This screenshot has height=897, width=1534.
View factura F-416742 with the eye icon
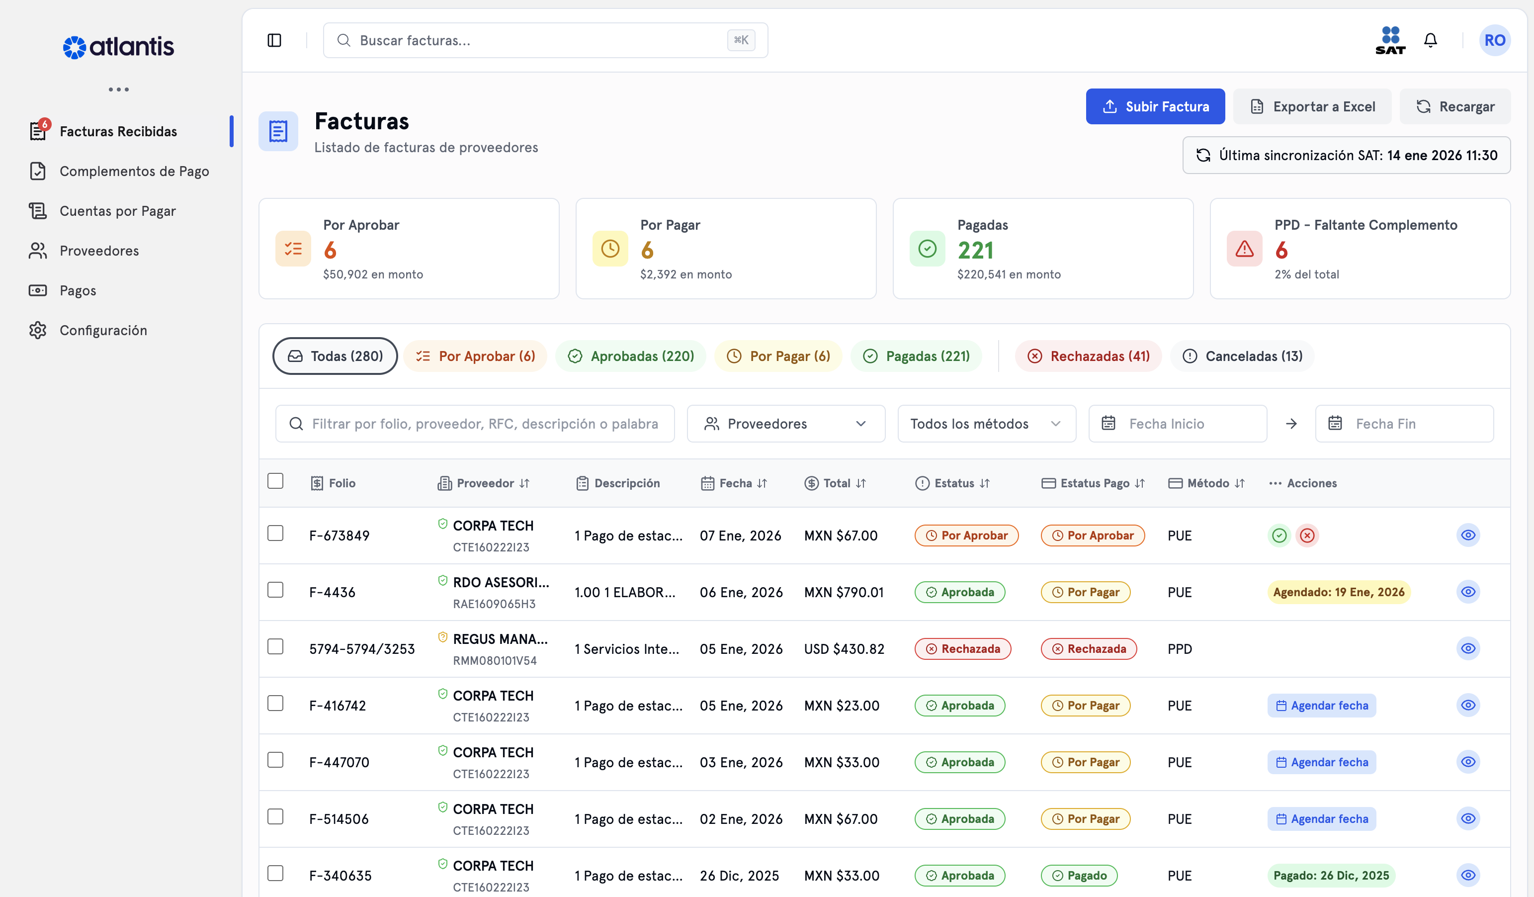pyautogui.click(x=1468, y=705)
